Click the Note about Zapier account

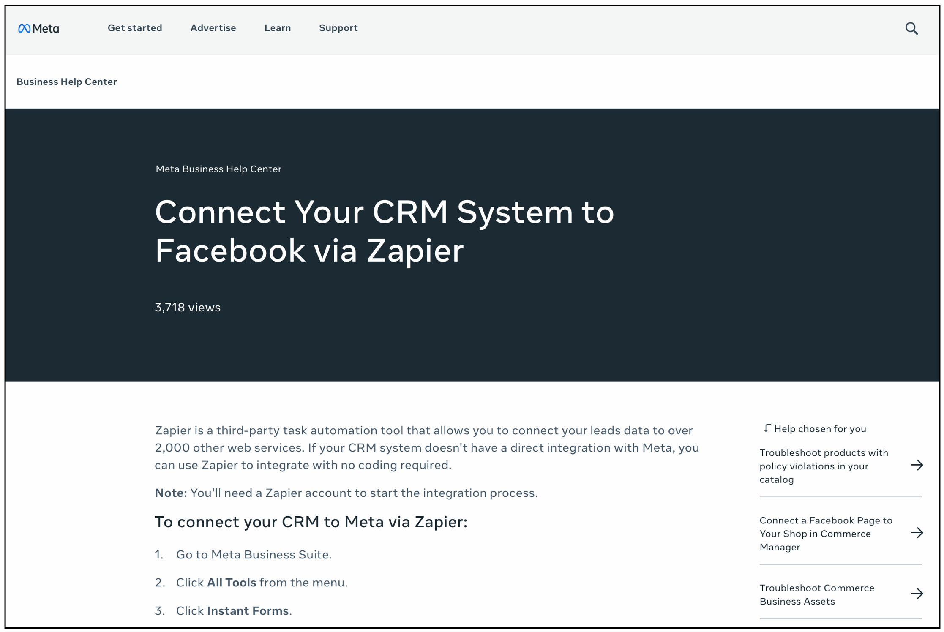(x=346, y=493)
